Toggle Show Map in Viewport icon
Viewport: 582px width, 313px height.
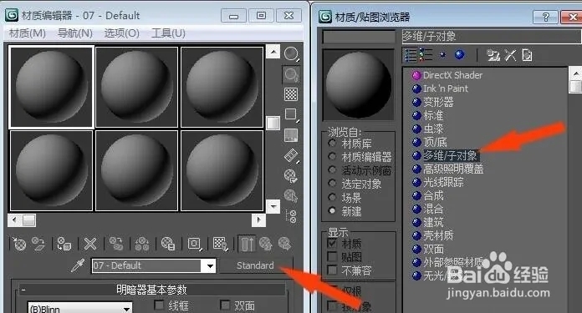[220, 244]
